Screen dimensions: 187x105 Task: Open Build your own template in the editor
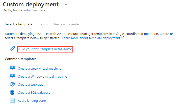click(x=45, y=49)
